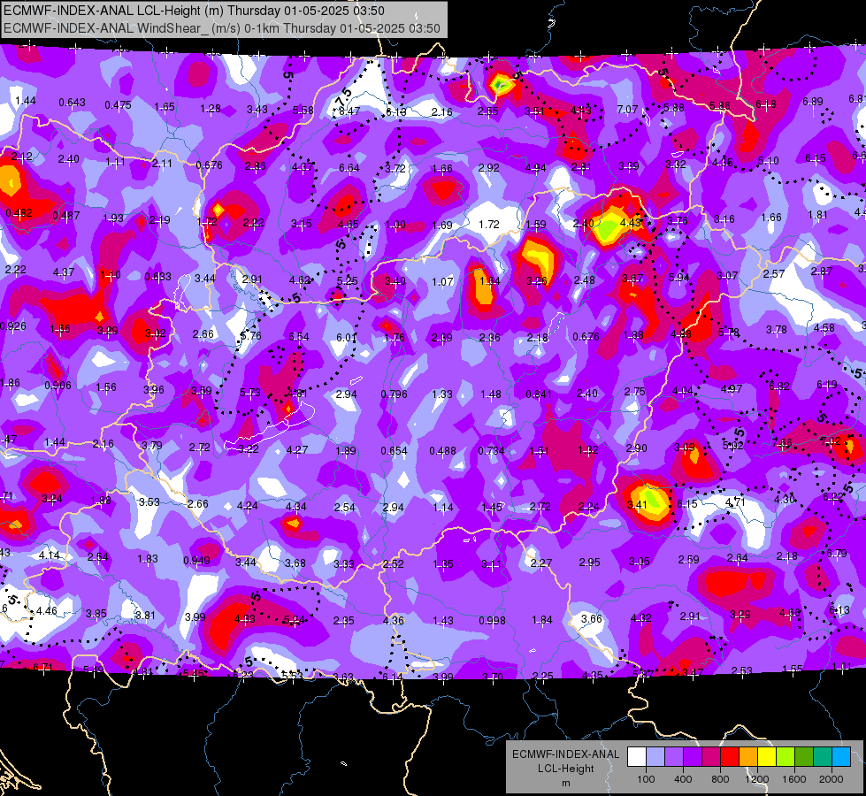This screenshot has width=866, height=796.
Task: Click the wind shear value 0.643
Action: (72, 103)
